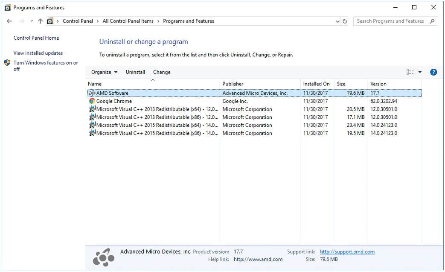Click the 20.5 MB size cell
Image resolution: width=445 pixels, height=272 pixels.
355,109
